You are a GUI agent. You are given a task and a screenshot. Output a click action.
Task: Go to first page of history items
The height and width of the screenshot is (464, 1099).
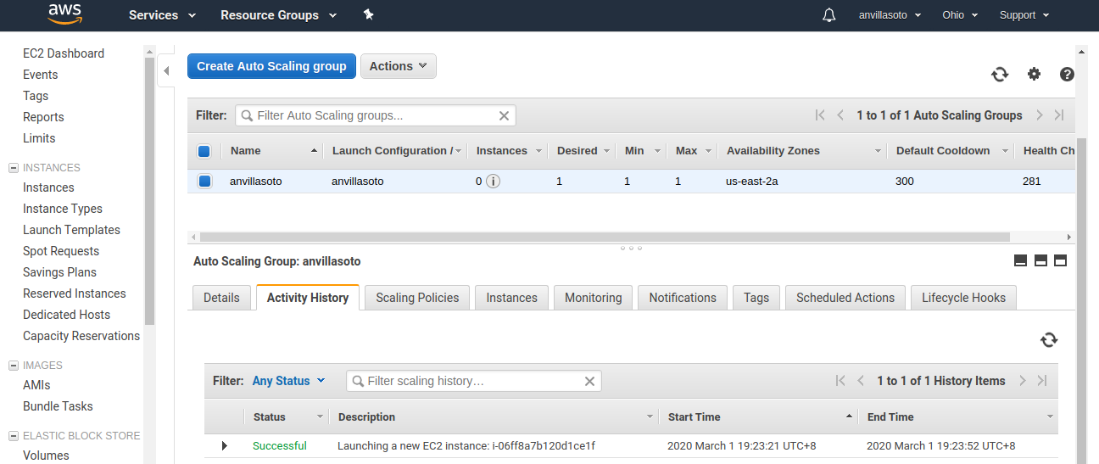coord(840,381)
